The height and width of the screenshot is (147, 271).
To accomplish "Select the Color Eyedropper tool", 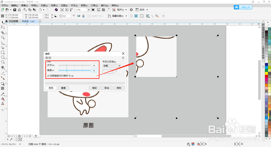I will [3, 94].
